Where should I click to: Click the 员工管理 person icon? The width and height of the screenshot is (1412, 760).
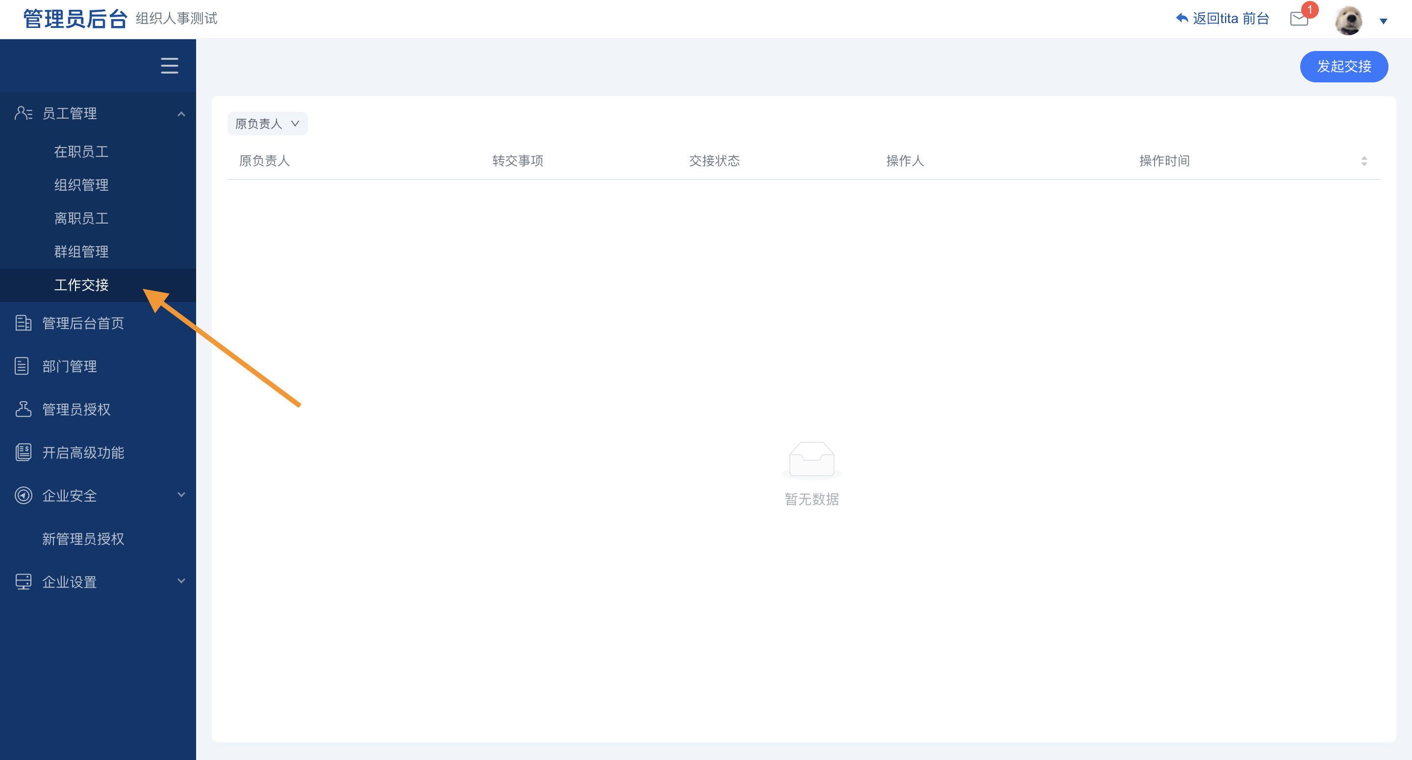click(x=23, y=113)
